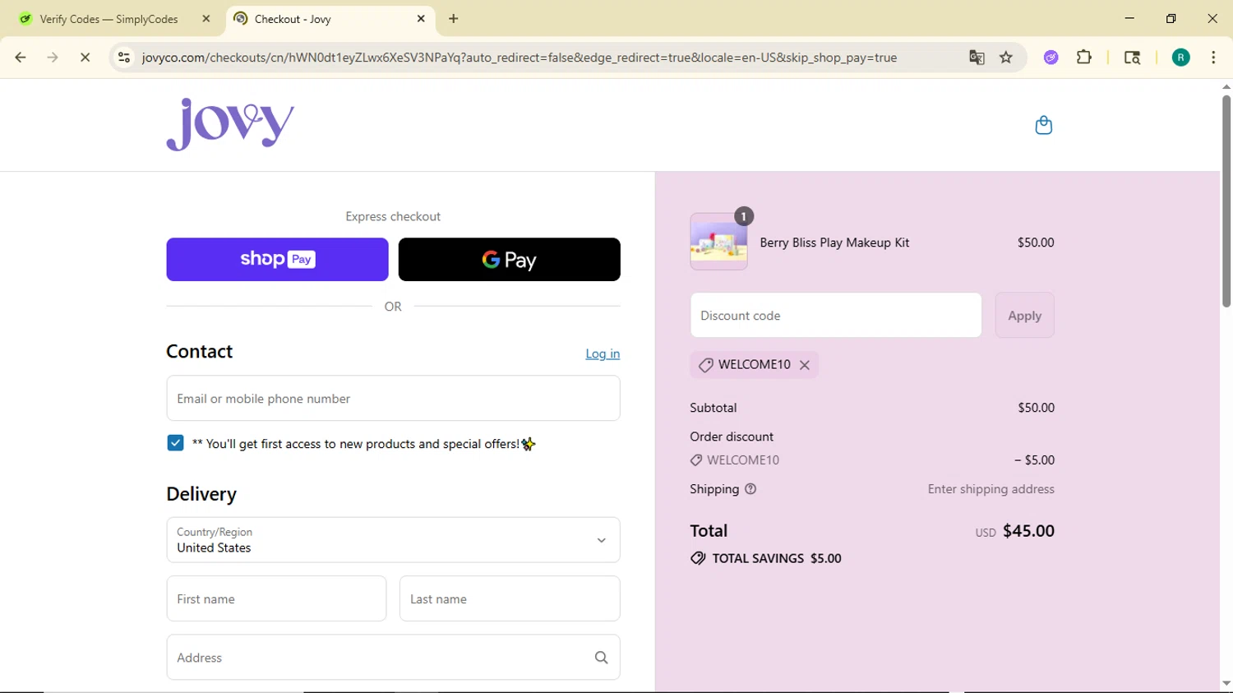Open the side panel search icon
This screenshot has width=1233, height=693.
pyautogui.click(x=1132, y=58)
